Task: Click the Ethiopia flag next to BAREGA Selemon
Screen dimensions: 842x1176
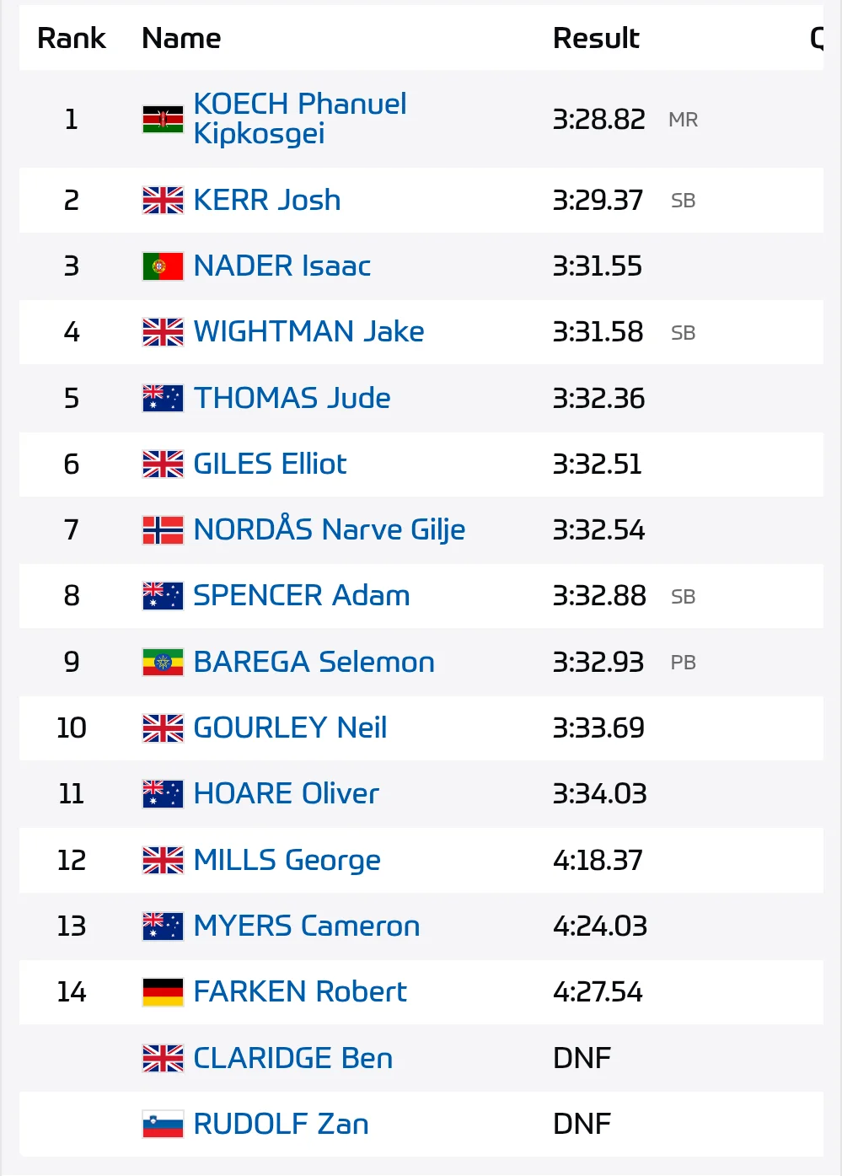Action: (163, 663)
